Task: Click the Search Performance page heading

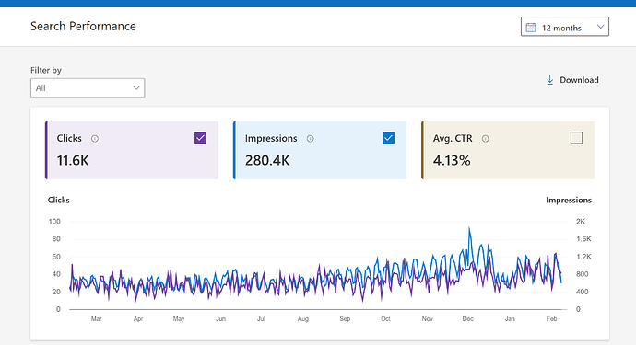Action: click(x=83, y=27)
